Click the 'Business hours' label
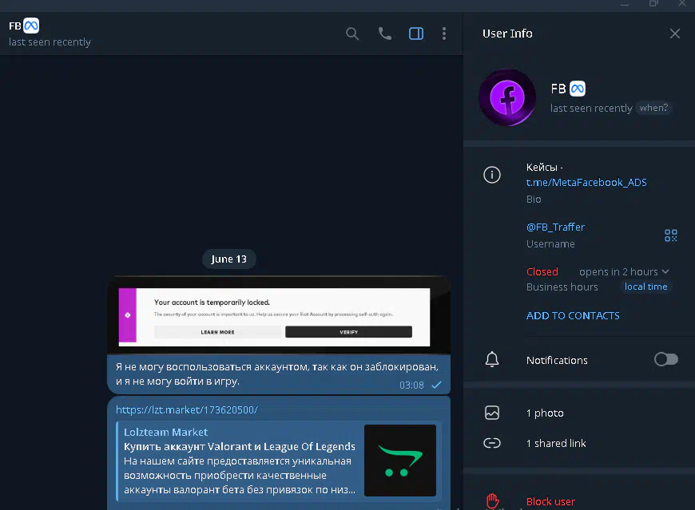Image resolution: width=695 pixels, height=510 pixels. [x=562, y=287]
